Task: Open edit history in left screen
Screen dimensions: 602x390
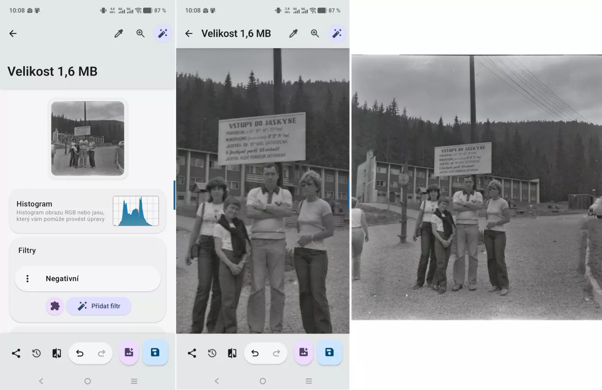Action: coord(37,353)
